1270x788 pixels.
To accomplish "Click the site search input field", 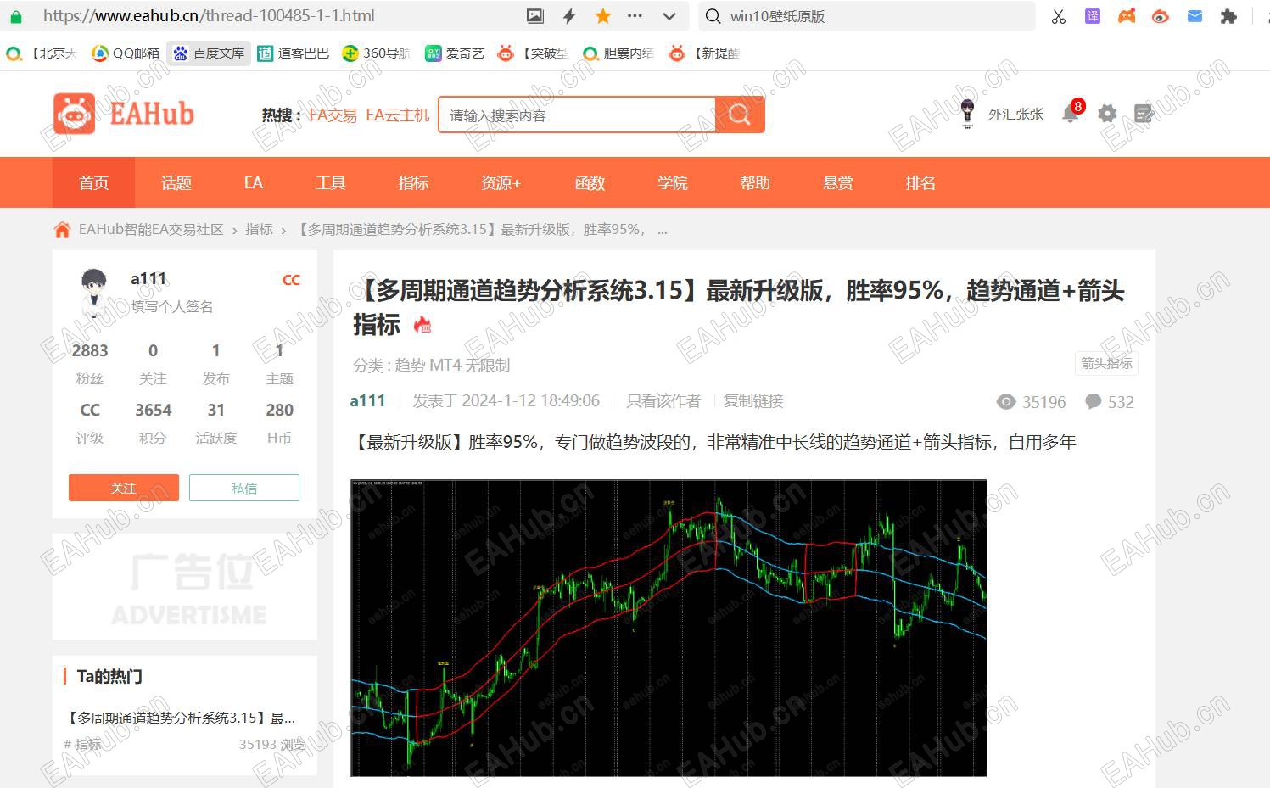I will tap(577, 115).
